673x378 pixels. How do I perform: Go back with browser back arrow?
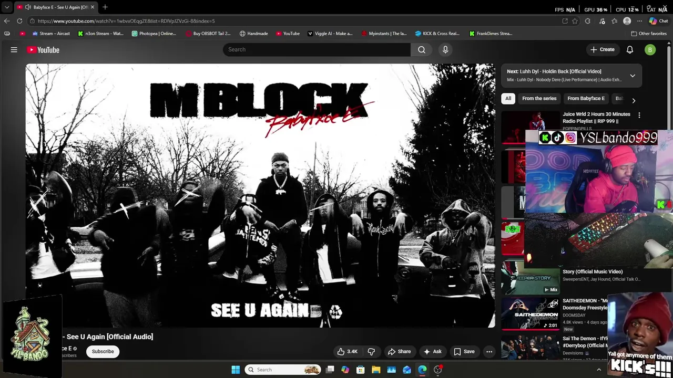[x=6, y=21]
